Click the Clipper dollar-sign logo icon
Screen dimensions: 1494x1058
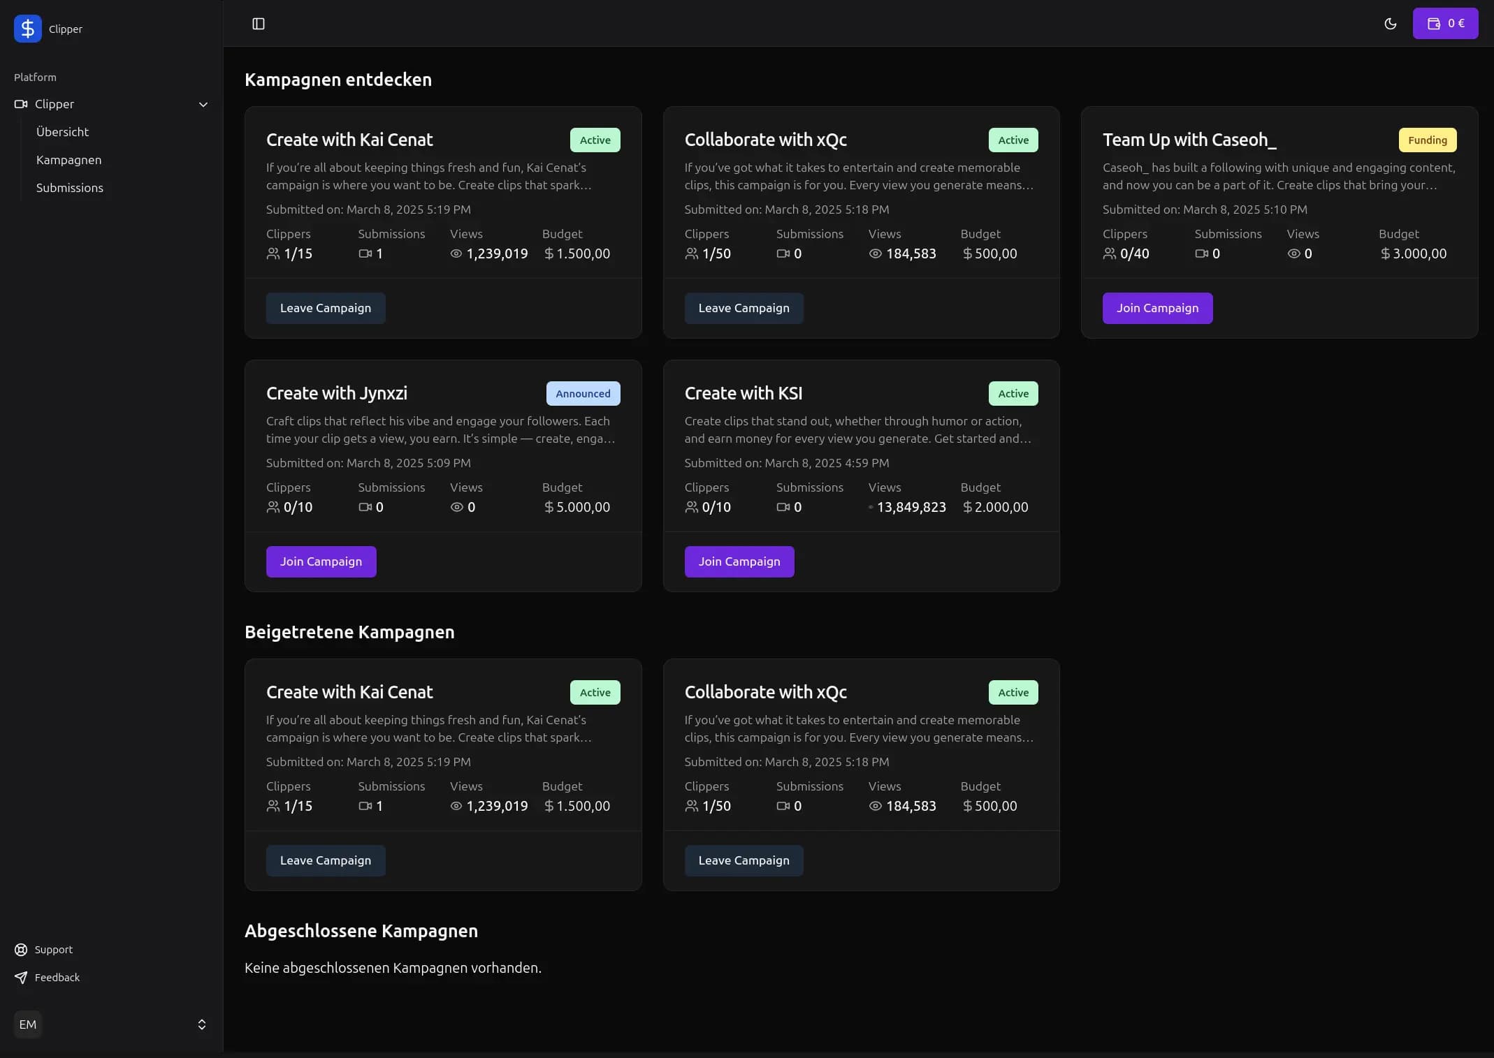point(28,29)
